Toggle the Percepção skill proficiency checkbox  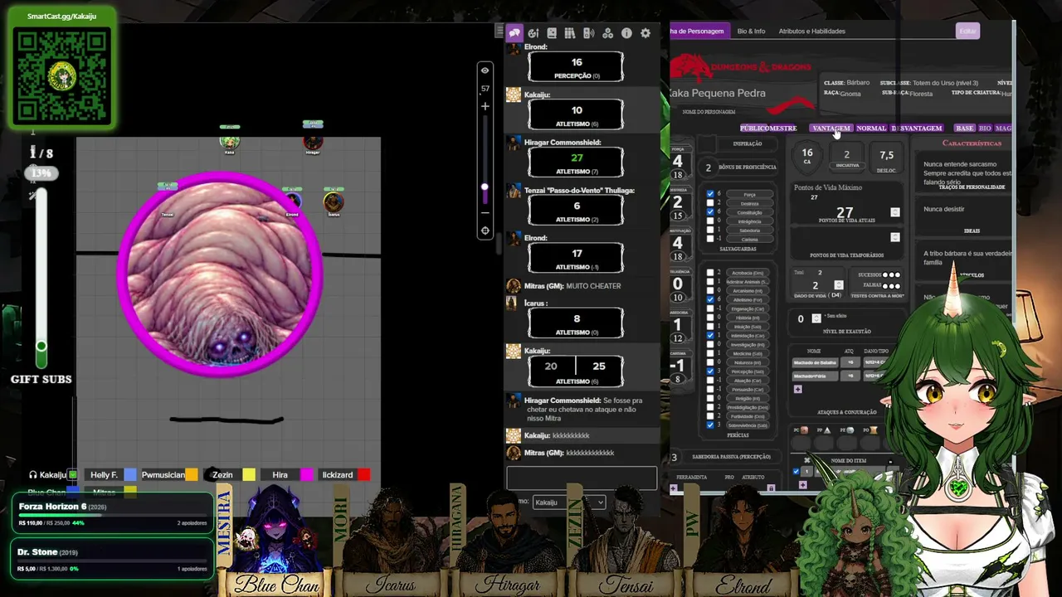710,371
